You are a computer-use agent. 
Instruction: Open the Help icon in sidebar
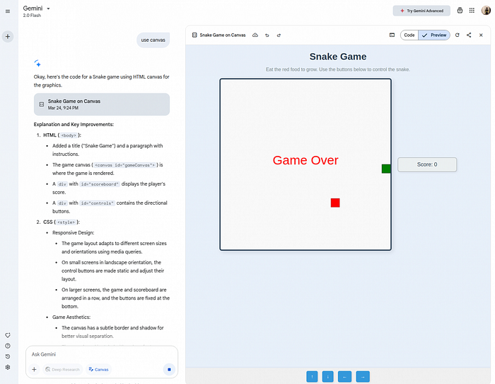(8, 346)
